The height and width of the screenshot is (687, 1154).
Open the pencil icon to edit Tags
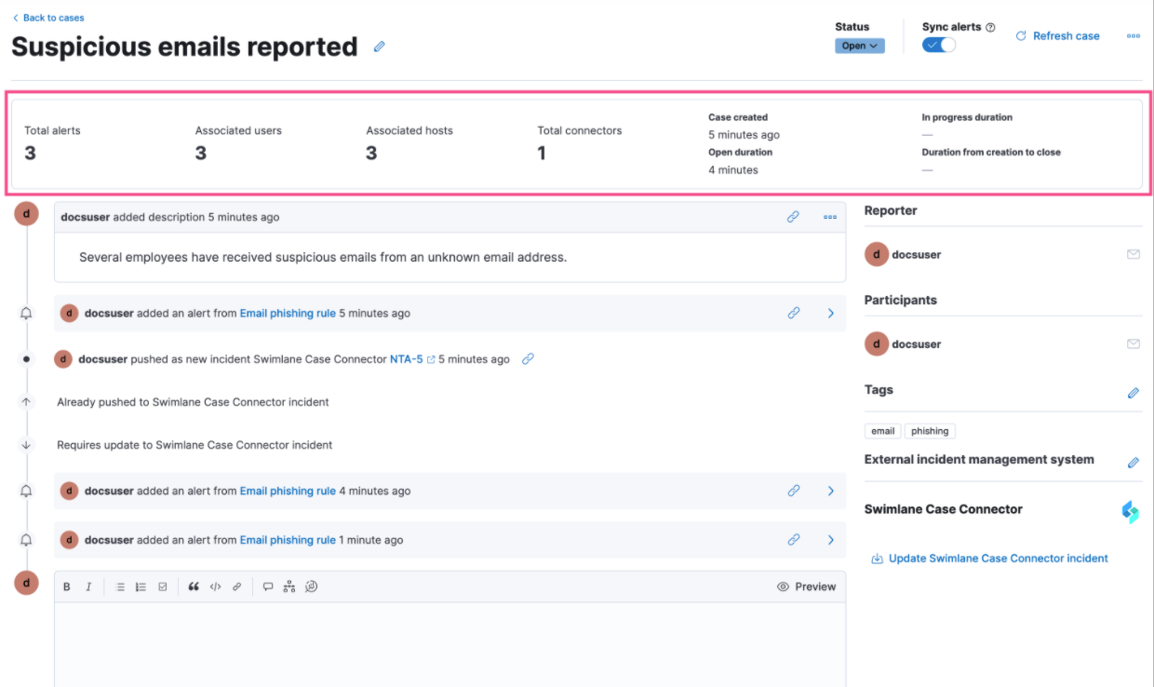coord(1134,392)
